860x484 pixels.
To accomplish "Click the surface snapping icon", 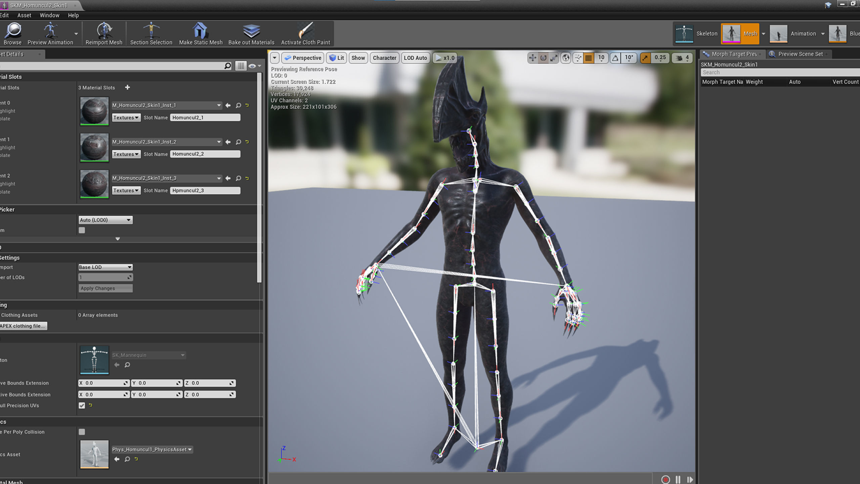I will tap(578, 58).
